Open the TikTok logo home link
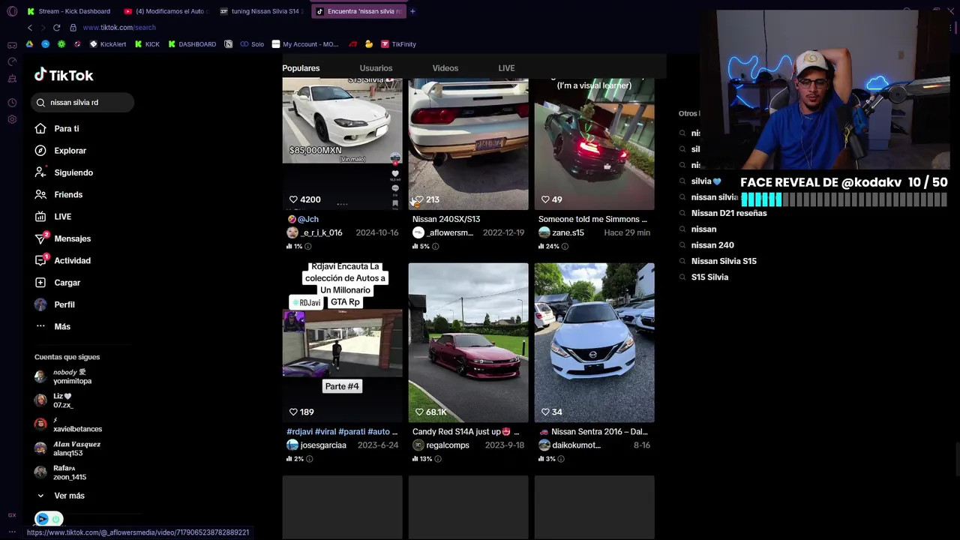Viewport: 960px width, 540px height. coord(64,75)
